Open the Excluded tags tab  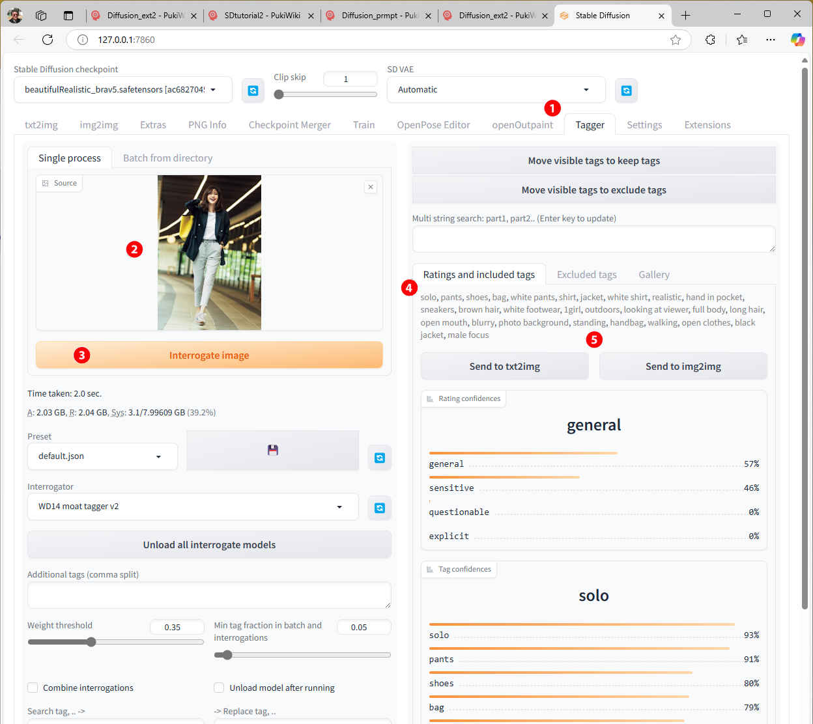[586, 275]
